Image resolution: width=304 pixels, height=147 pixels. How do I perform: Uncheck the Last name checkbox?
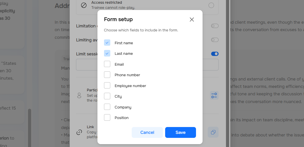click(x=107, y=53)
